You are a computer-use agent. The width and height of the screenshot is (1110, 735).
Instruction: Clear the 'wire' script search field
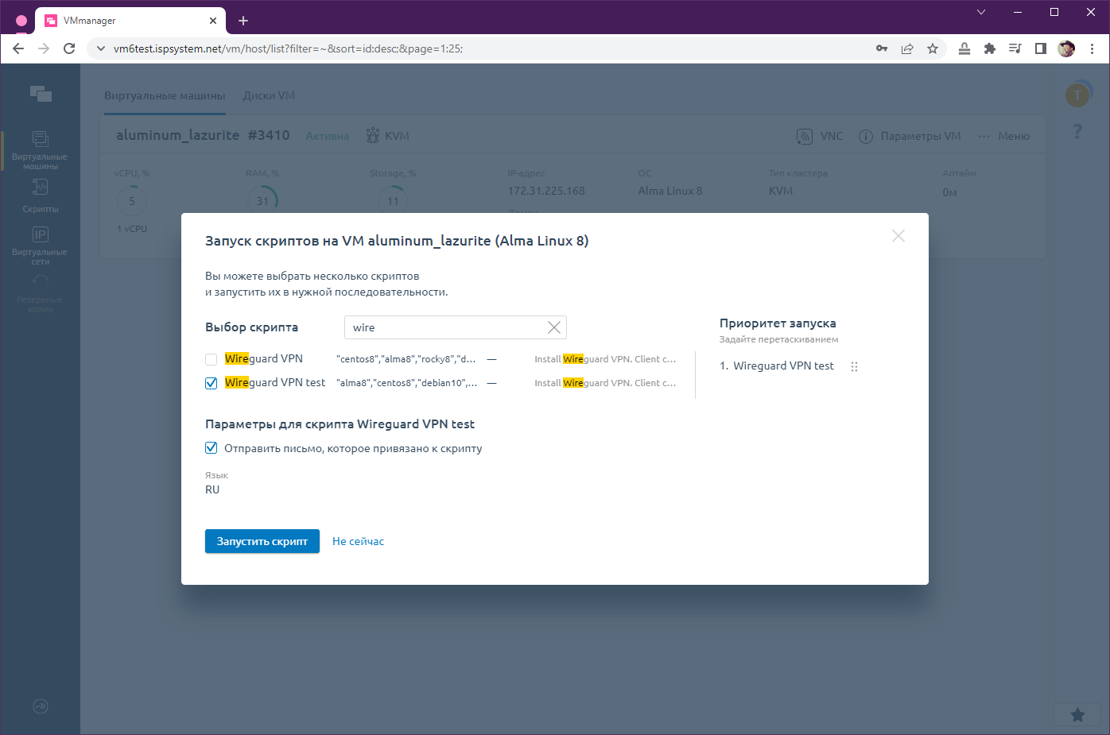click(554, 327)
